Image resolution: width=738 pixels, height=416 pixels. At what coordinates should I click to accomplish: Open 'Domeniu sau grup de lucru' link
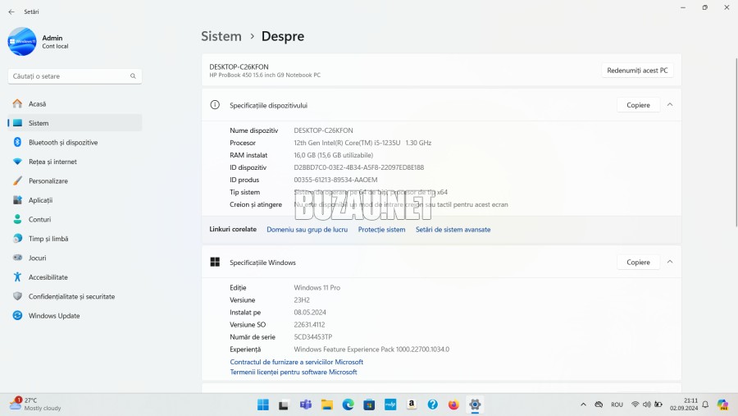coord(307,230)
